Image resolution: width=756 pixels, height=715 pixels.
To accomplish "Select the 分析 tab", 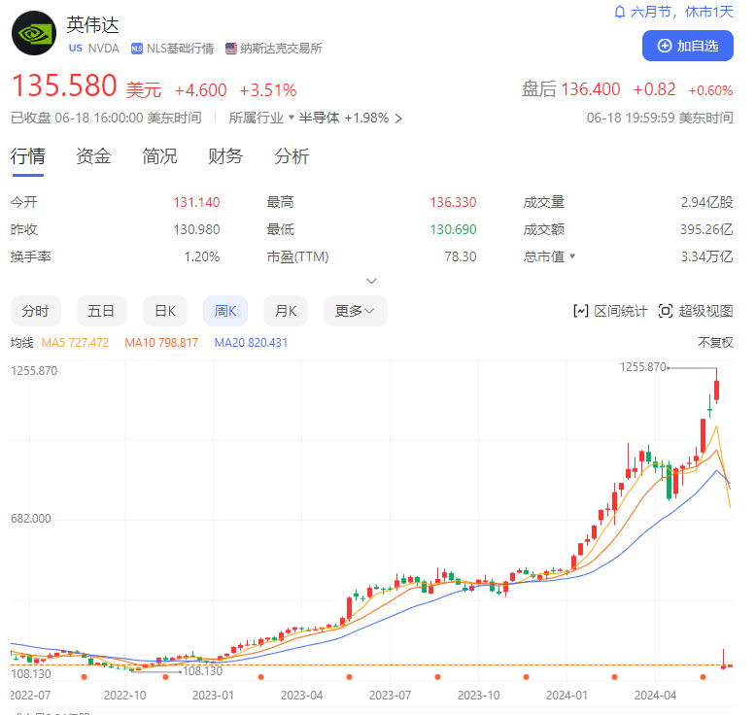I will click(x=292, y=156).
